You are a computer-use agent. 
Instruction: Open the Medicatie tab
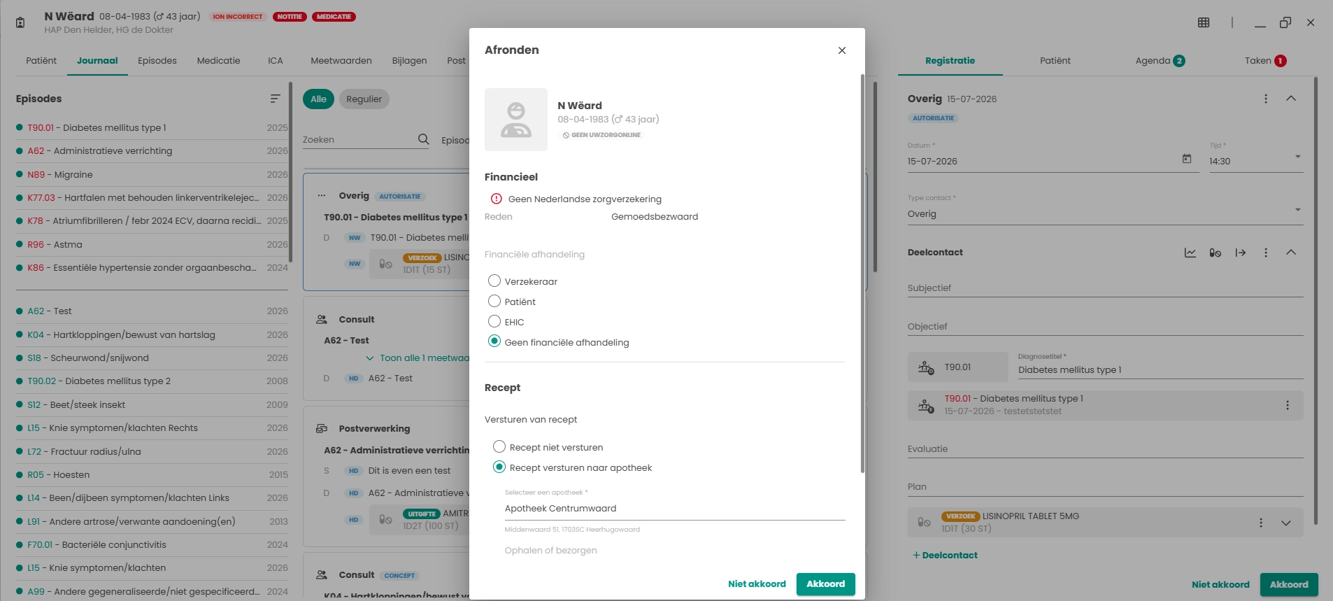click(x=219, y=61)
